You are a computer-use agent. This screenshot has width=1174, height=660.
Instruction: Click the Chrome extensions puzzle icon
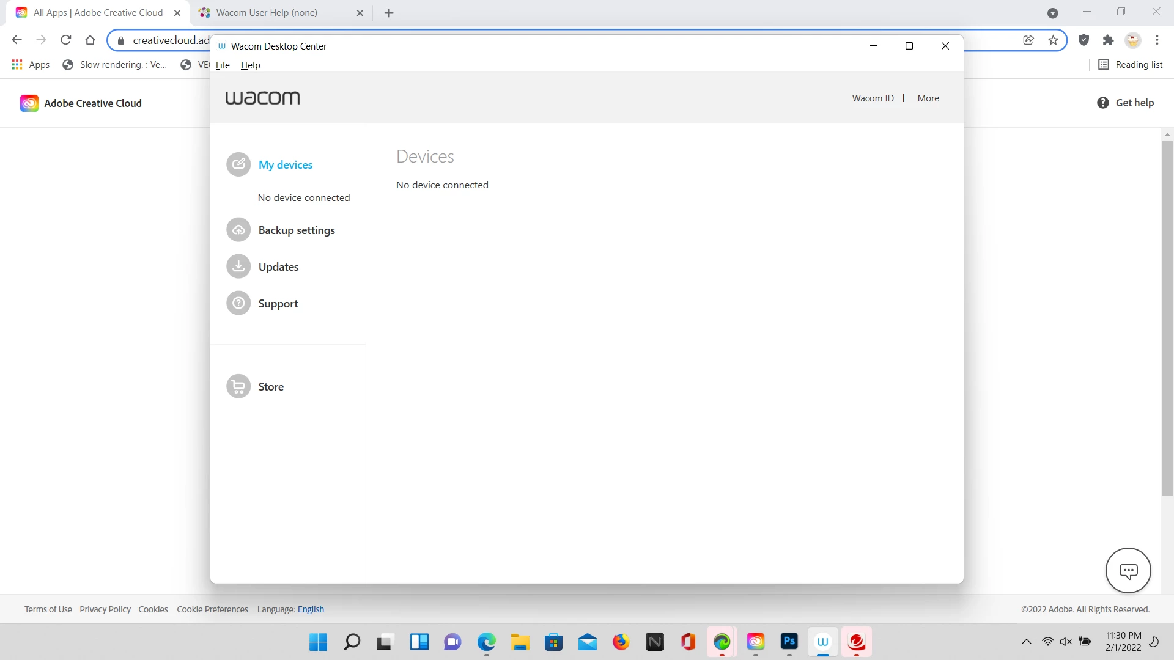click(1108, 40)
